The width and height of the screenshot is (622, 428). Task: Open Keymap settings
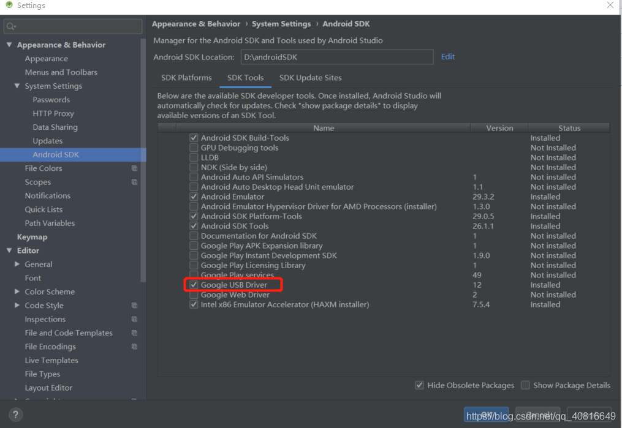(x=32, y=237)
